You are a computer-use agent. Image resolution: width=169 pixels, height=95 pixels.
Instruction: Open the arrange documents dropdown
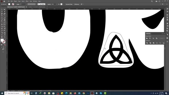coord(156,1)
